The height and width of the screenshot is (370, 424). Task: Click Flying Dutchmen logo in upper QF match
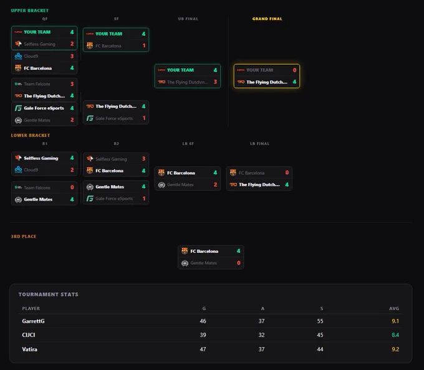[x=18, y=96]
